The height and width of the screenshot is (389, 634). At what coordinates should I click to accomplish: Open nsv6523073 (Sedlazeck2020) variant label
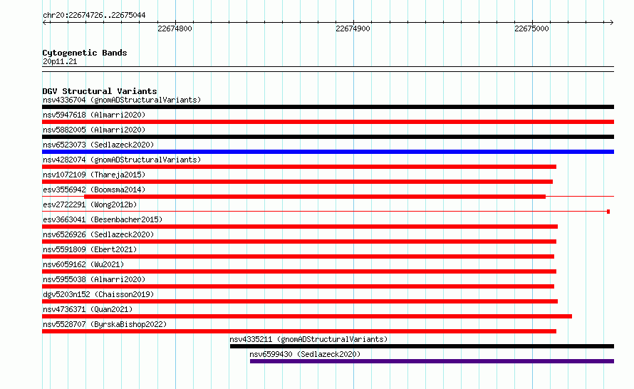pyautogui.click(x=98, y=145)
